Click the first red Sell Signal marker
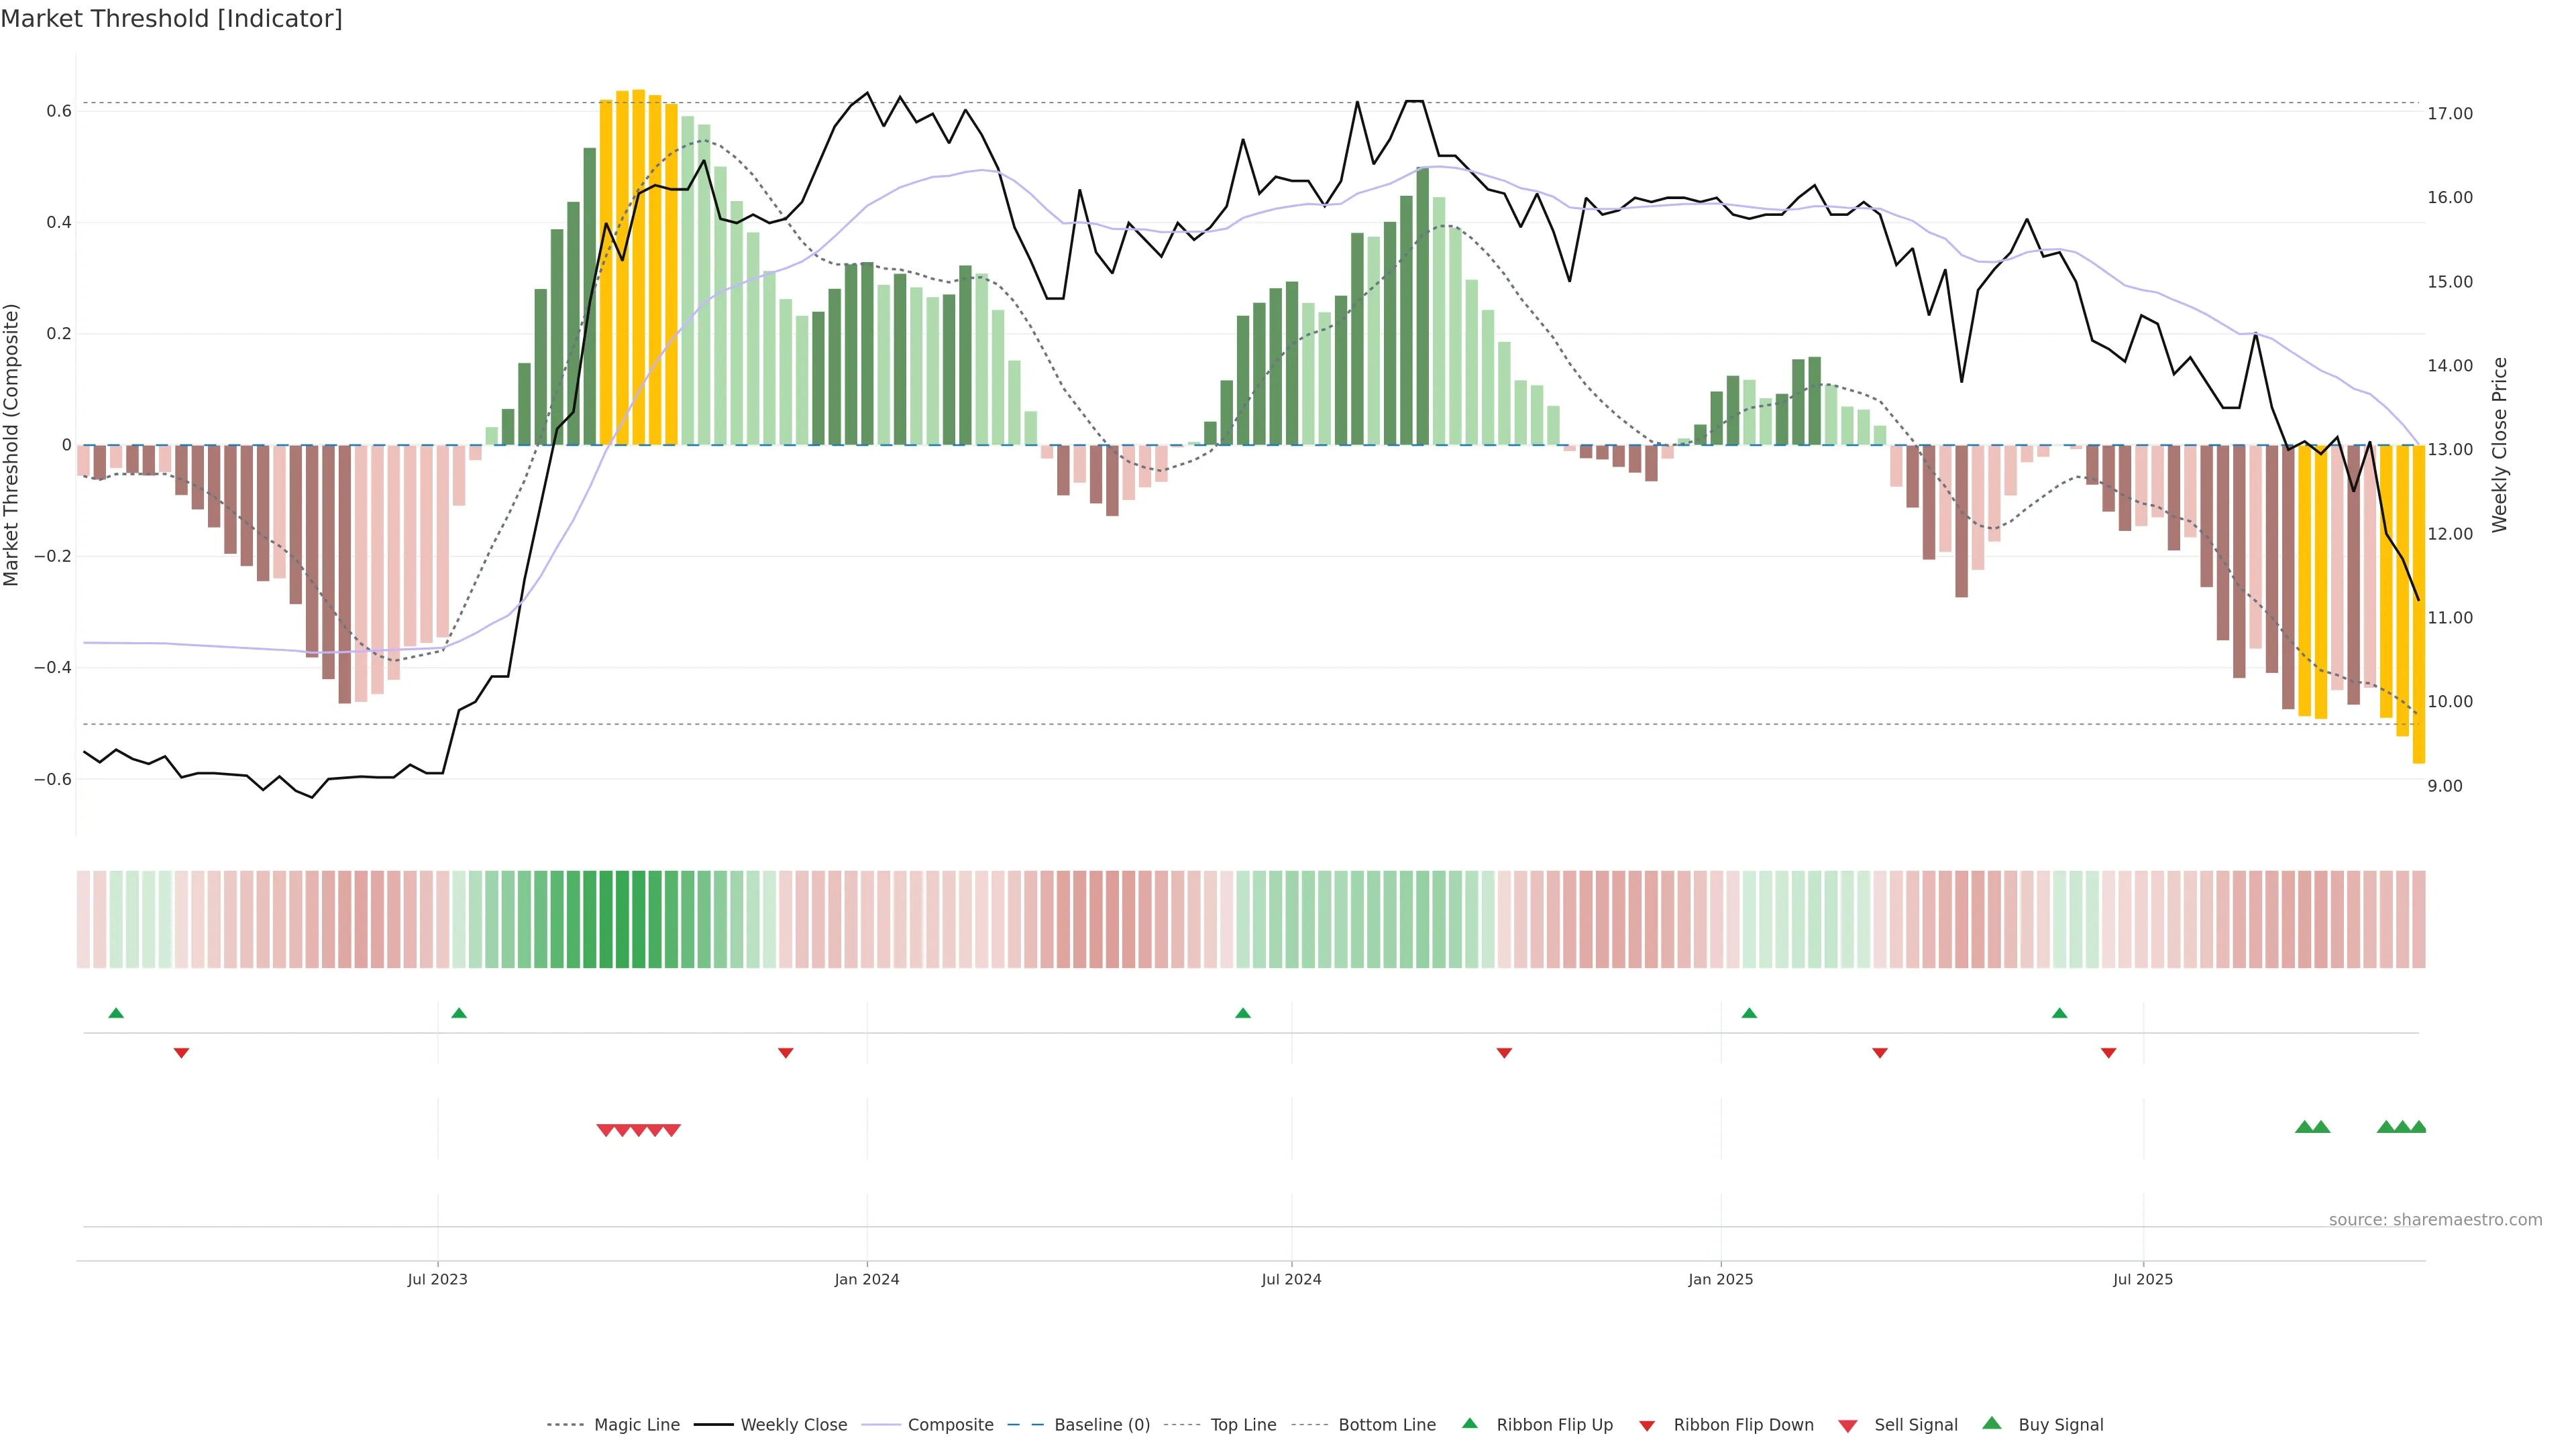 605,1130
